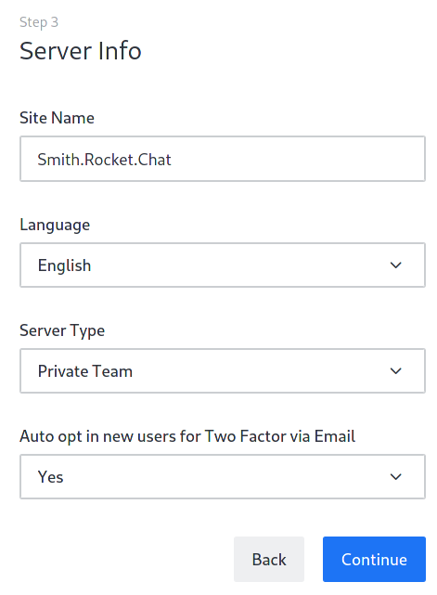Open the Language dropdown showing English
Image resolution: width=437 pixels, height=595 pixels.
[223, 265]
